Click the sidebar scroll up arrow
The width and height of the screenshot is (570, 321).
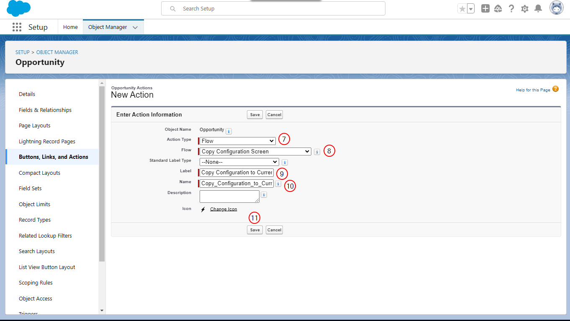pyautogui.click(x=102, y=83)
